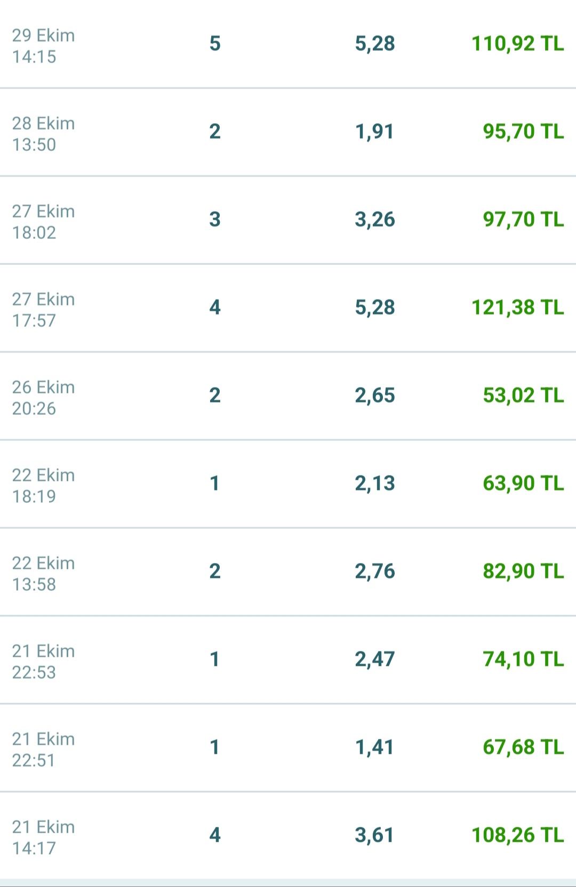Open the 29 Ekim 14:15 entry
Screen dimensions: 576x887
point(44,46)
